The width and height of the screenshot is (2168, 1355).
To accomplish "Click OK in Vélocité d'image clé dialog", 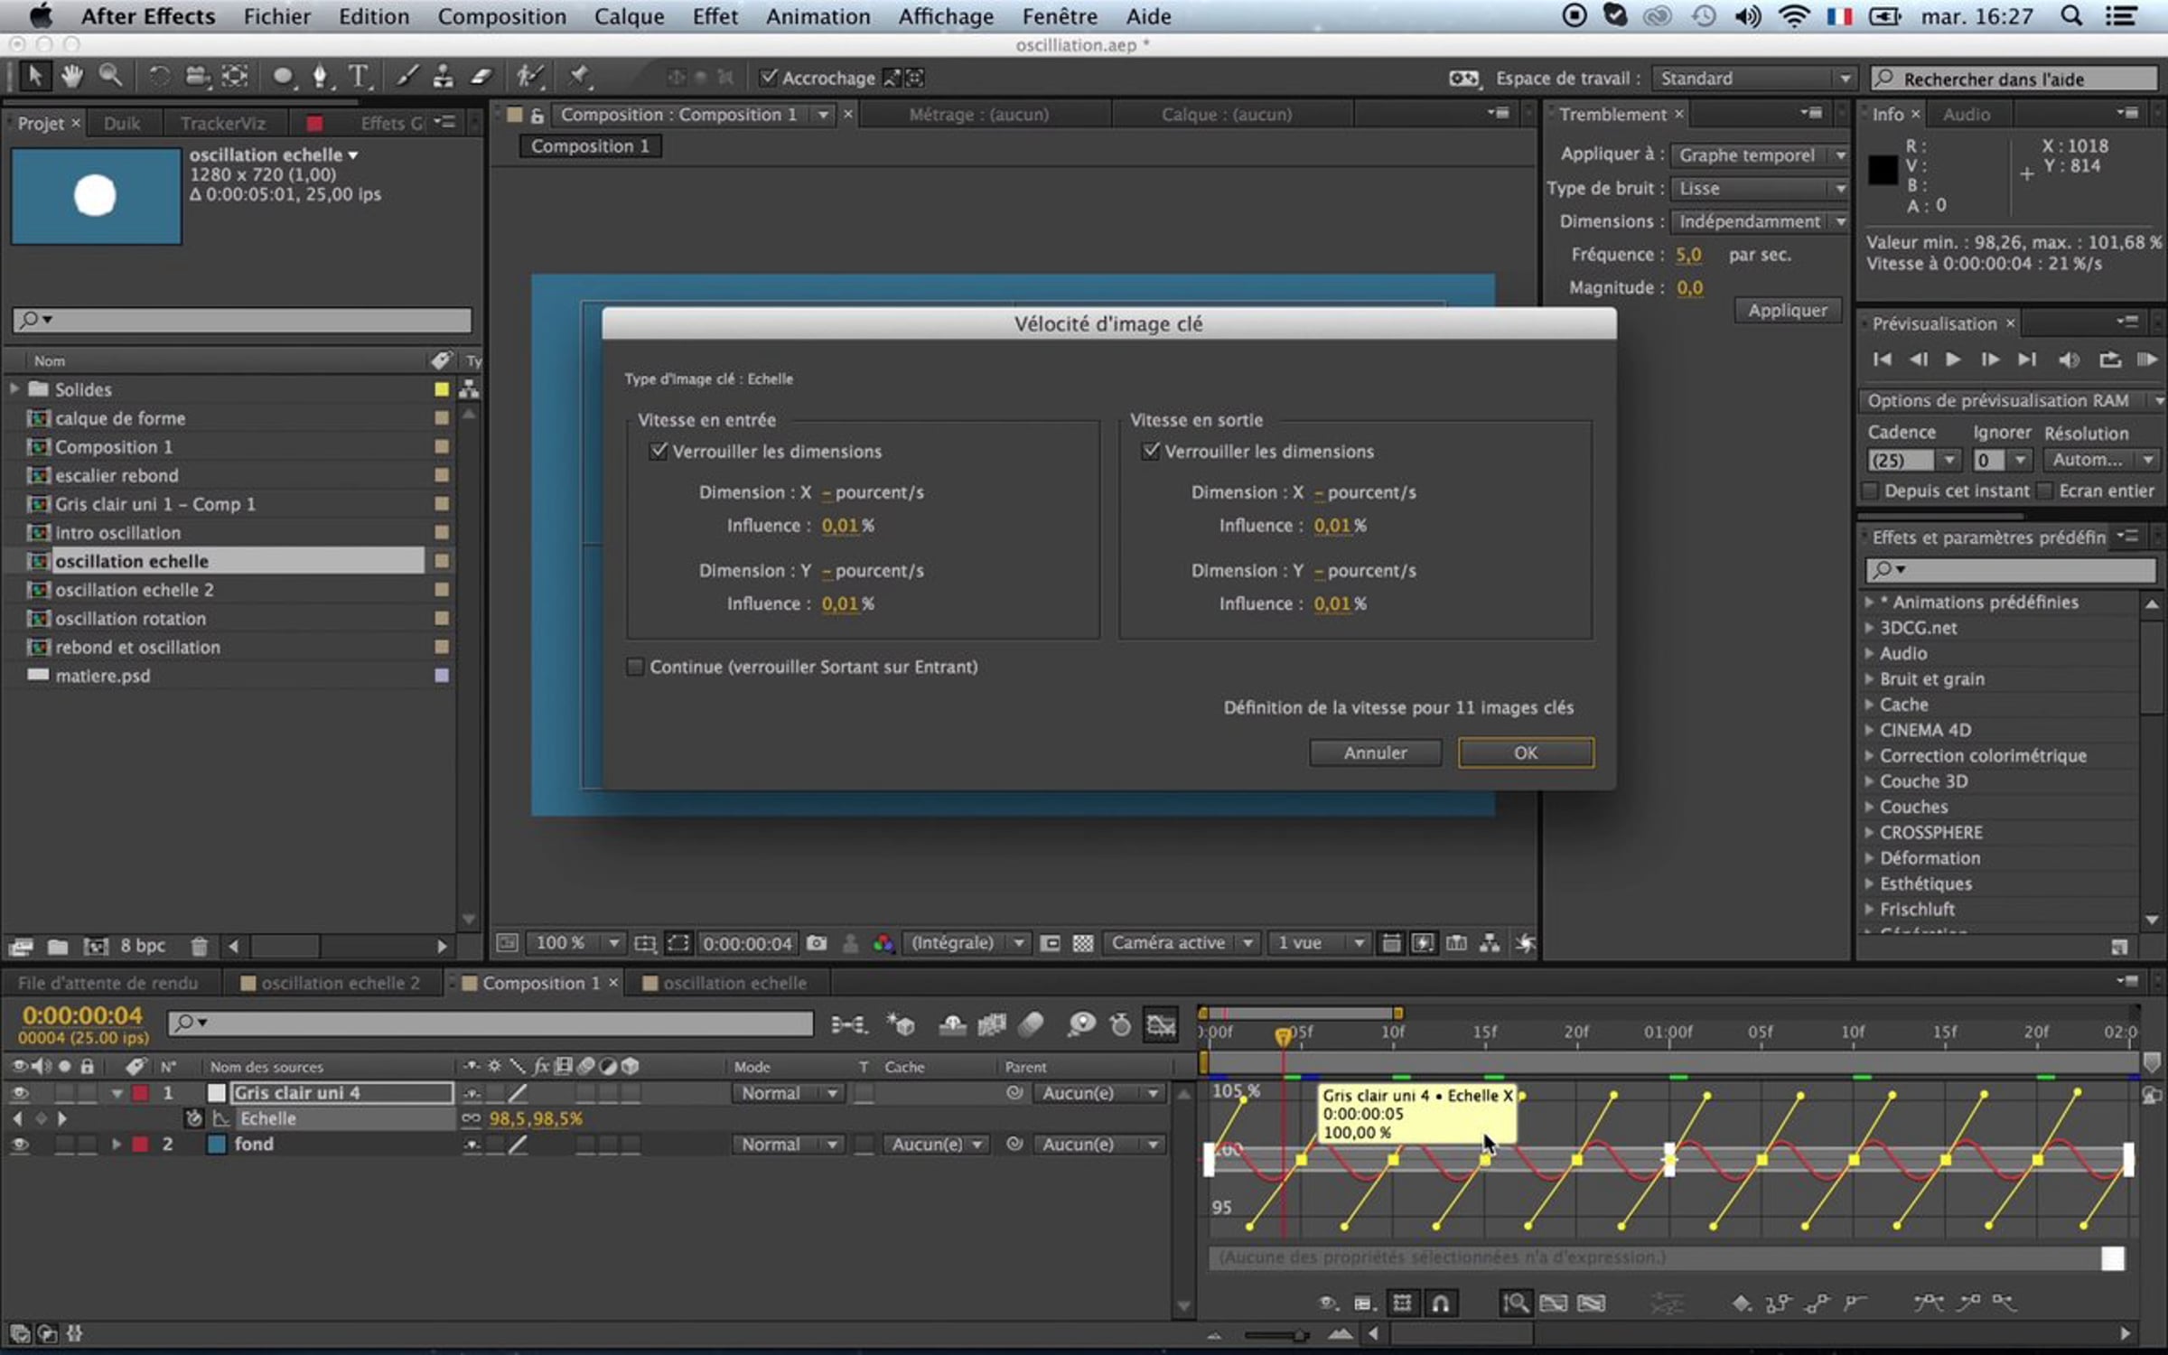I will [1526, 752].
